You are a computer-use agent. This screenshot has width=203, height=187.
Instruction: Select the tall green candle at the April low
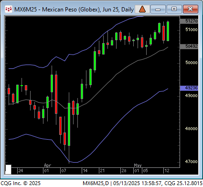(69, 124)
